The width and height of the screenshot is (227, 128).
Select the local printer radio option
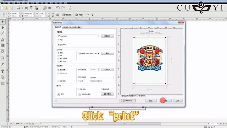pyautogui.click(x=58, y=53)
